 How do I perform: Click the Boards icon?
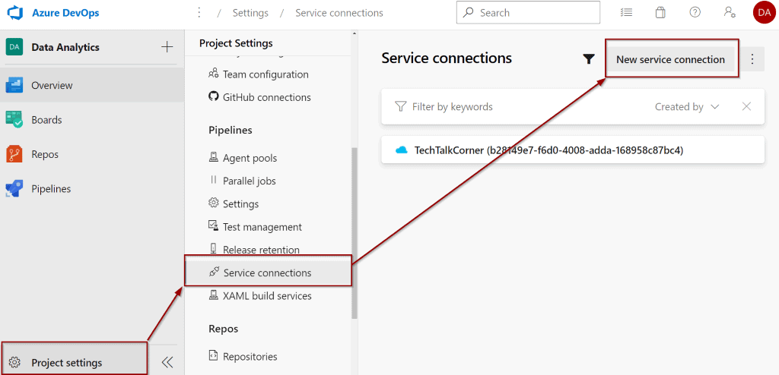[14, 119]
